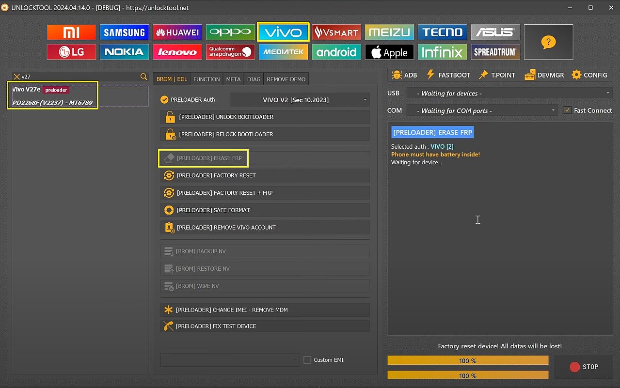Toggle the Fast Connect checkbox
This screenshot has width=620, height=388.
(x=567, y=110)
